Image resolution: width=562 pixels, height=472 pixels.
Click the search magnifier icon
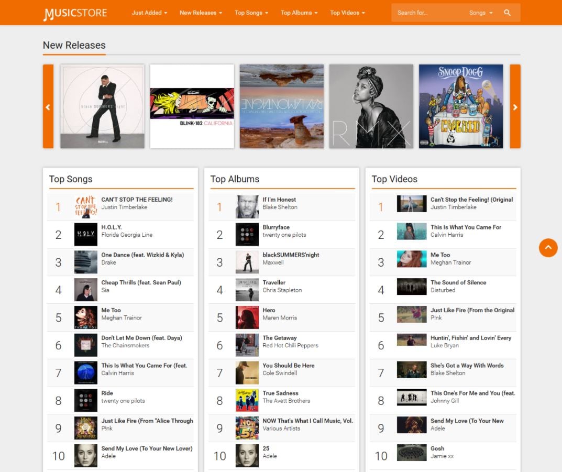point(507,13)
